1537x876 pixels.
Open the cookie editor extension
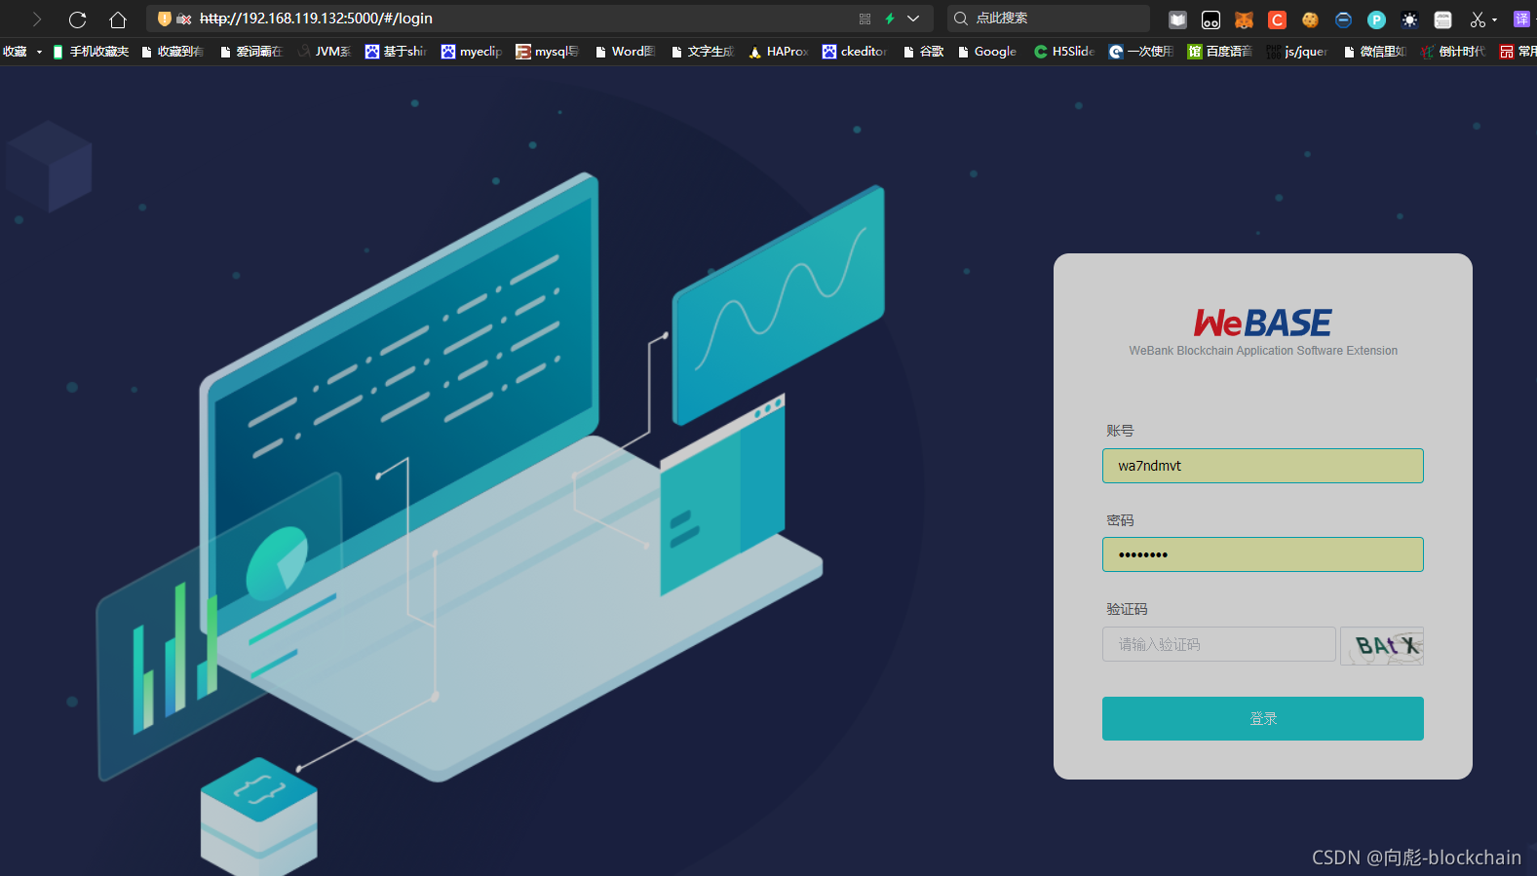click(x=1310, y=19)
